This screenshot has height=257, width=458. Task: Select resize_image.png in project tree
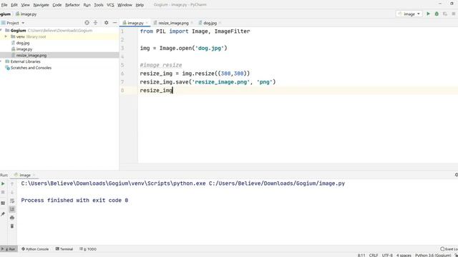(31, 55)
